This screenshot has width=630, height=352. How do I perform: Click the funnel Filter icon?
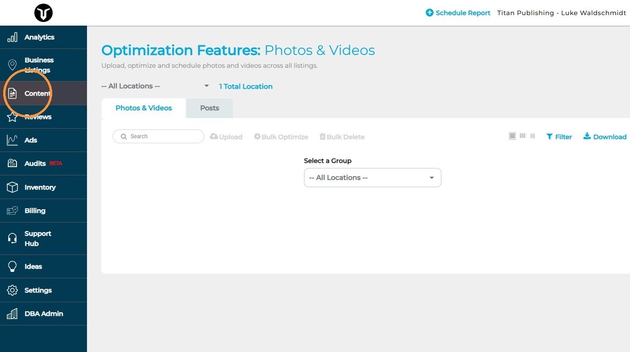pos(549,137)
